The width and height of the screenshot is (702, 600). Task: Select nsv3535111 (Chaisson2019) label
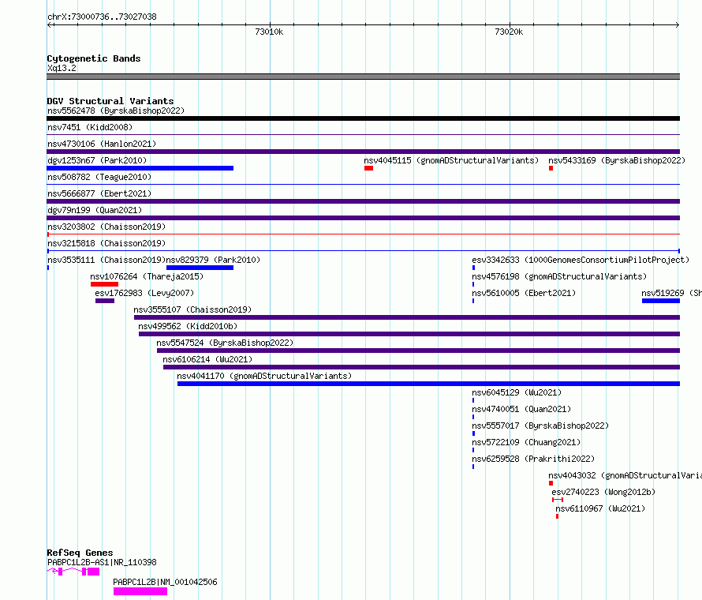pos(106,260)
